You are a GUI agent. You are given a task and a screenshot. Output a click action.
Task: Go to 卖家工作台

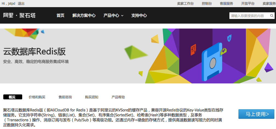click(185, 4)
